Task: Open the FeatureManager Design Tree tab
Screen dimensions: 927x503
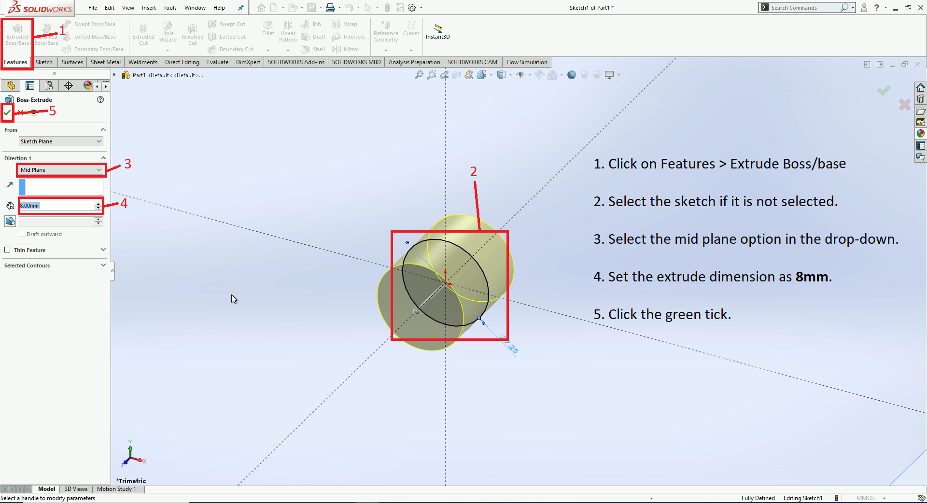Action: (11, 85)
